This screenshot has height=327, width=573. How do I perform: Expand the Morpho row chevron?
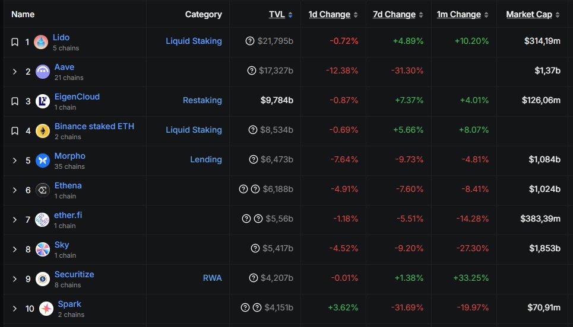[15, 161]
